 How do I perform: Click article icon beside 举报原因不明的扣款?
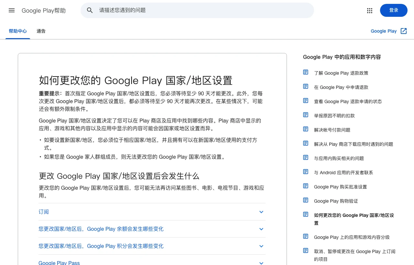[x=306, y=115]
